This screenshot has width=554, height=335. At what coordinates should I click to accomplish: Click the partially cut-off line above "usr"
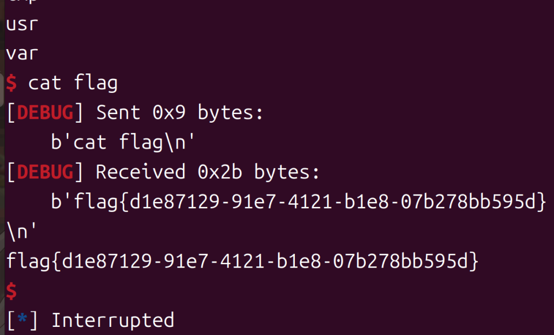(22, 3)
